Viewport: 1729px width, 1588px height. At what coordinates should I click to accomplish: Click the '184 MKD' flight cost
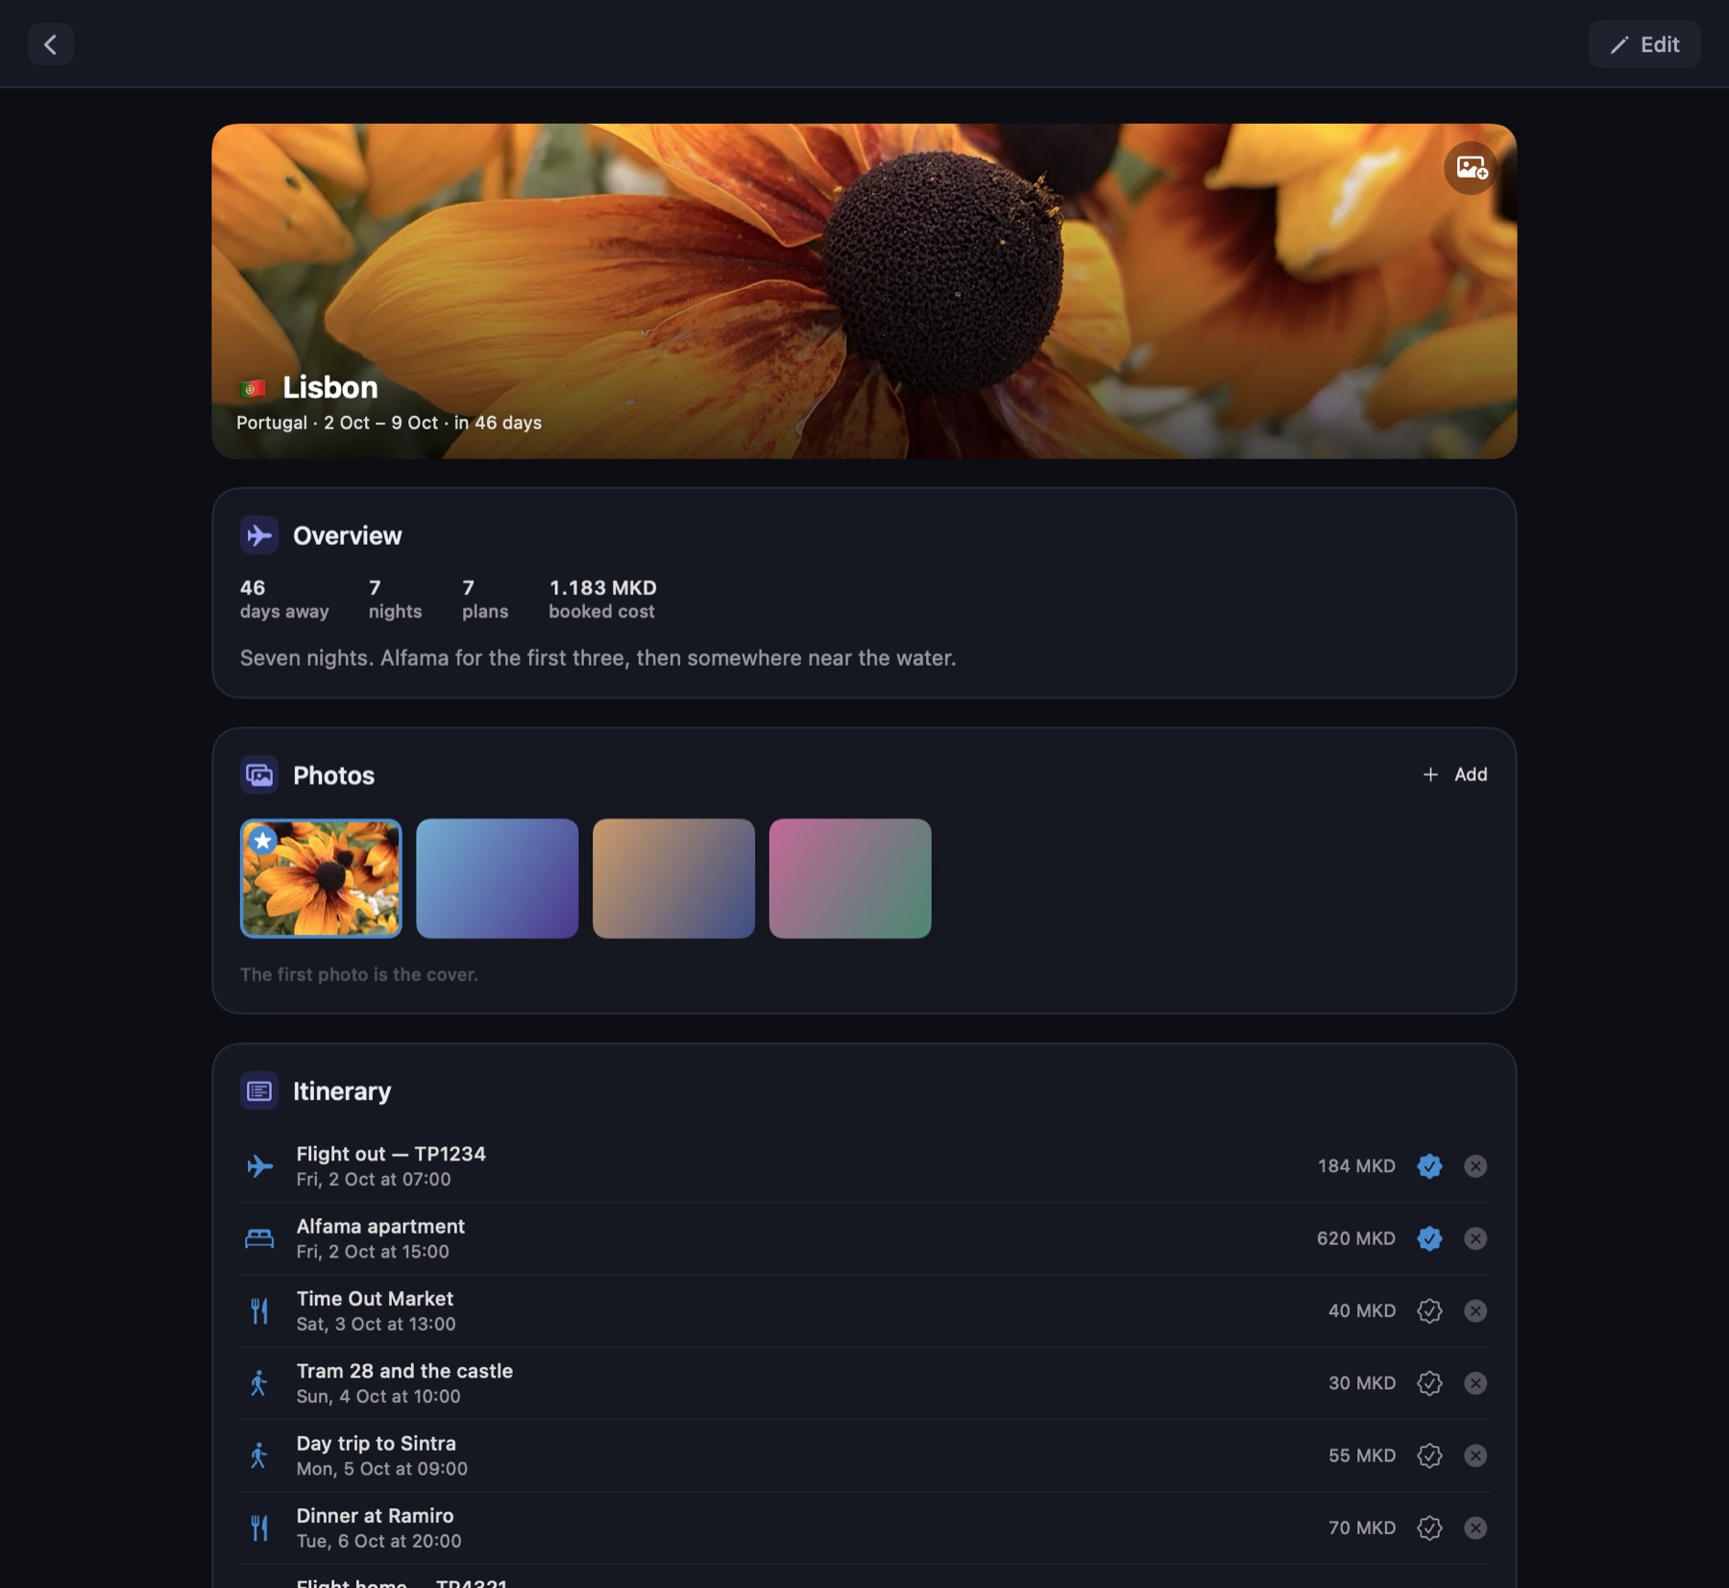pyautogui.click(x=1356, y=1166)
